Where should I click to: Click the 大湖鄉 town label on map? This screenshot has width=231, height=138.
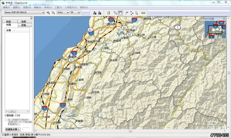(x=87, y=98)
